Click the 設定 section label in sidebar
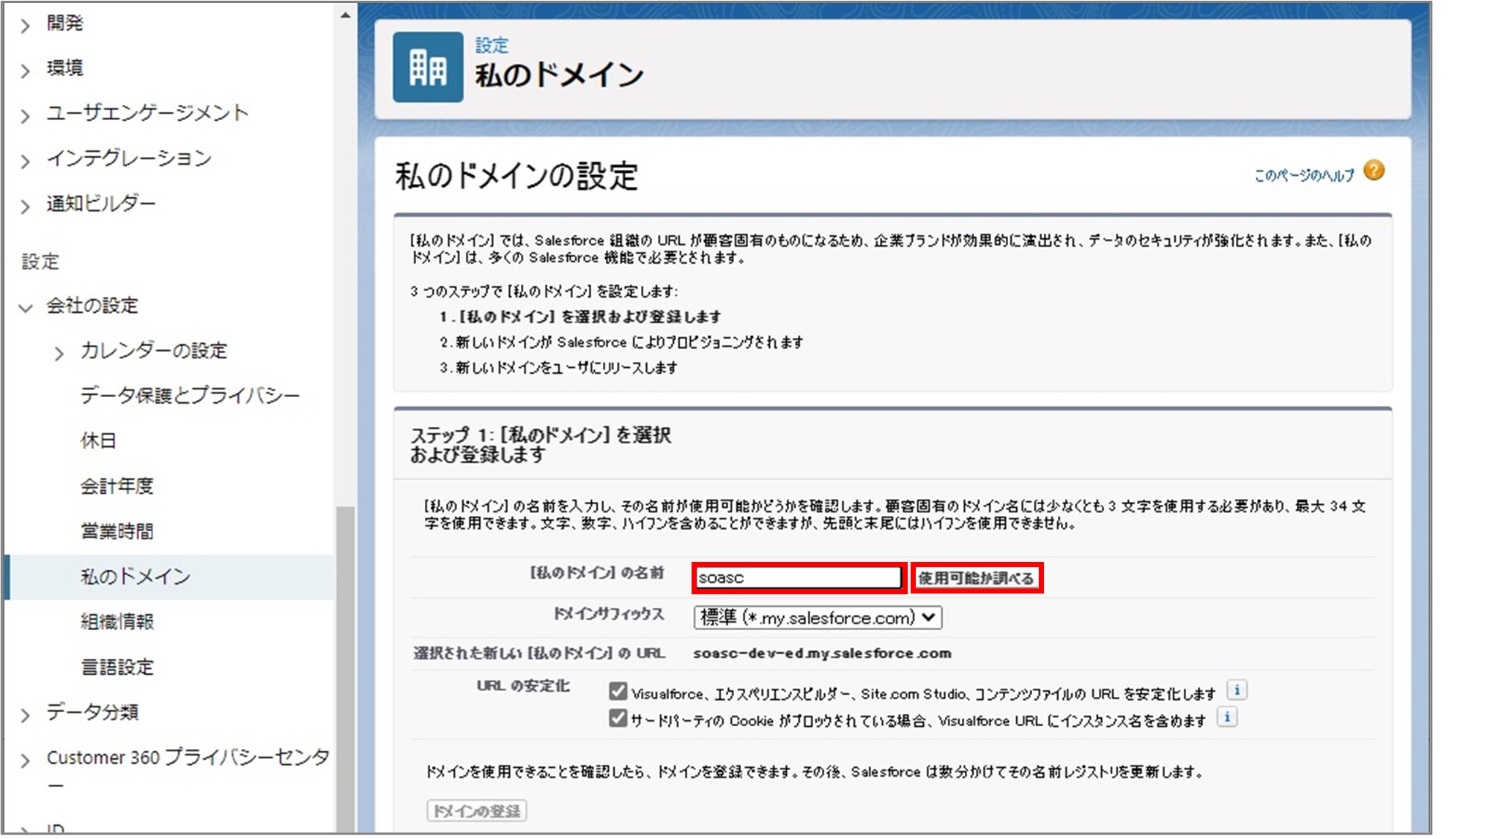 pyautogui.click(x=40, y=262)
